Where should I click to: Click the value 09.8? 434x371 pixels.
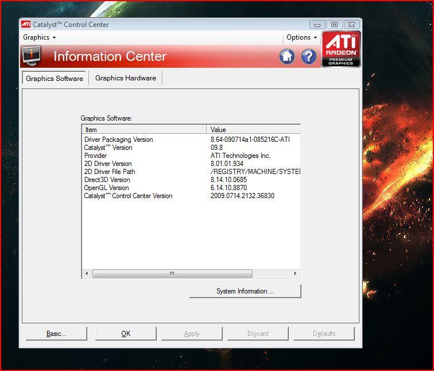tap(217, 148)
